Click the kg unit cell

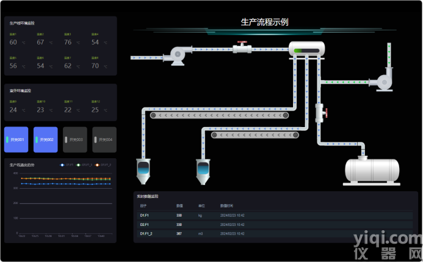coord(200,216)
